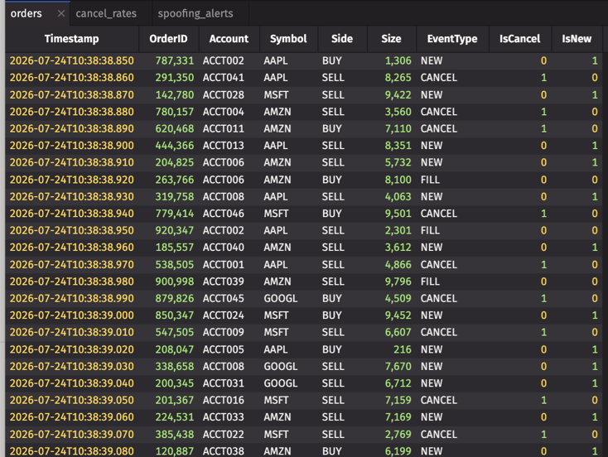Select OrderID 263,766 cell
Image resolution: width=608 pixels, height=457 pixels.
coord(168,180)
